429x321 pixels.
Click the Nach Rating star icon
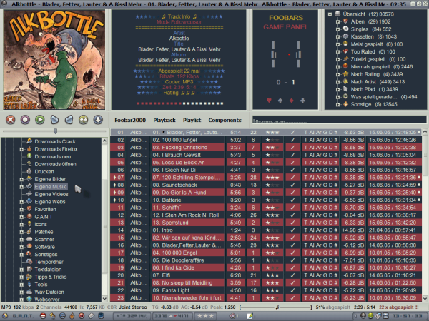tap(346, 74)
